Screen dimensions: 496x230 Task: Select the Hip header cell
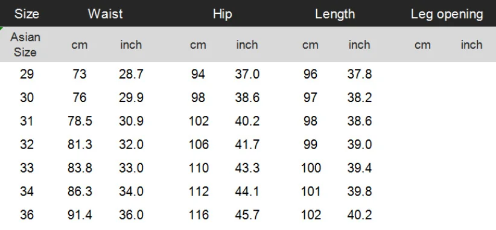click(223, 14)
